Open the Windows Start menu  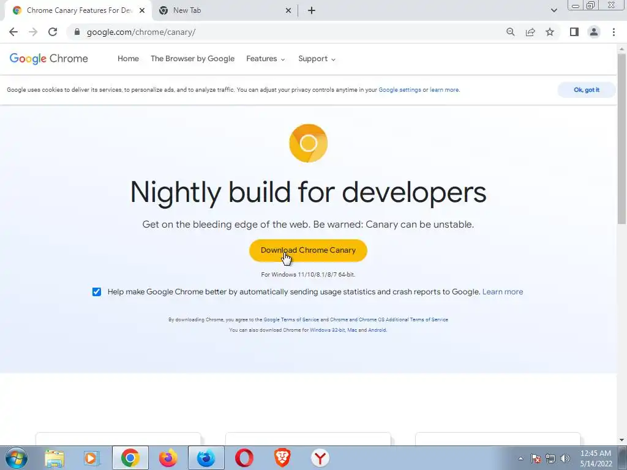click(17, 458)
